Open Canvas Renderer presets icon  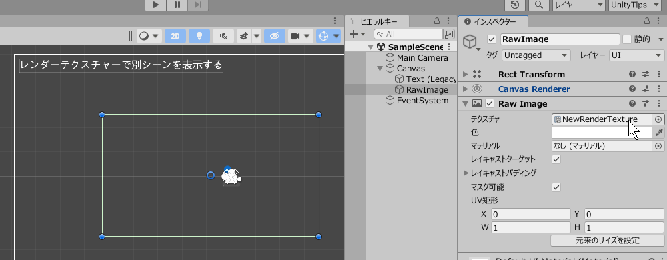click(x=646, y=89)
